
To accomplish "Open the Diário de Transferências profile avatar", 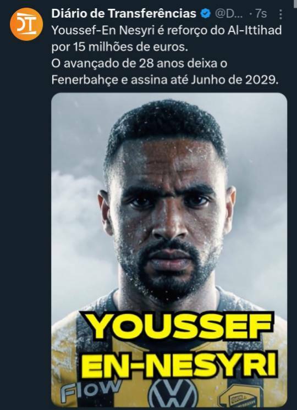I will point(26,24).
